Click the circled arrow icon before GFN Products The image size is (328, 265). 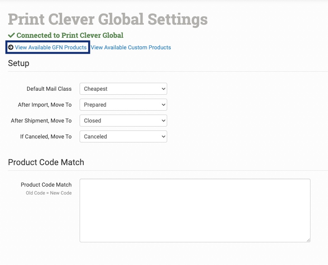point(11,47)
